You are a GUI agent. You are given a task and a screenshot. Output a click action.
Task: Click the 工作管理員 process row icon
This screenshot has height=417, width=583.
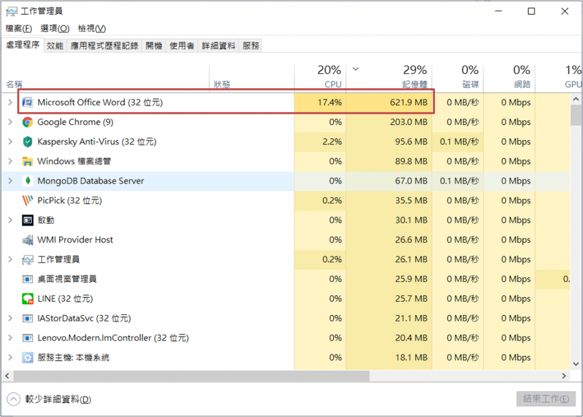point(27,260)
